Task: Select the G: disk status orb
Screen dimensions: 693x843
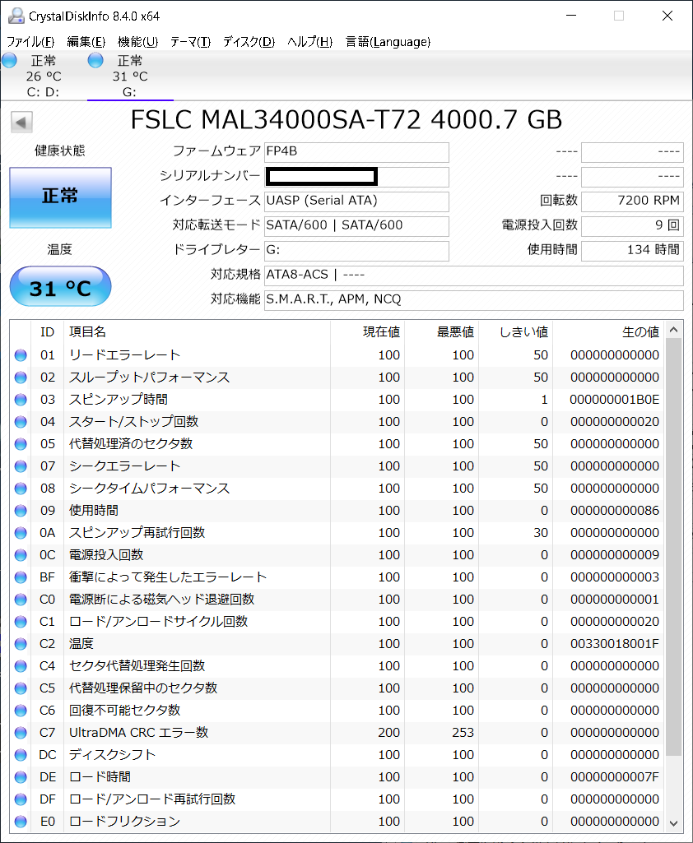Action: click(95, 61)
